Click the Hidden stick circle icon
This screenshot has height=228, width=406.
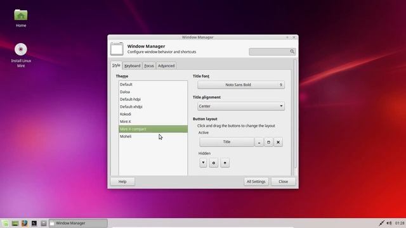pos(214,163)
